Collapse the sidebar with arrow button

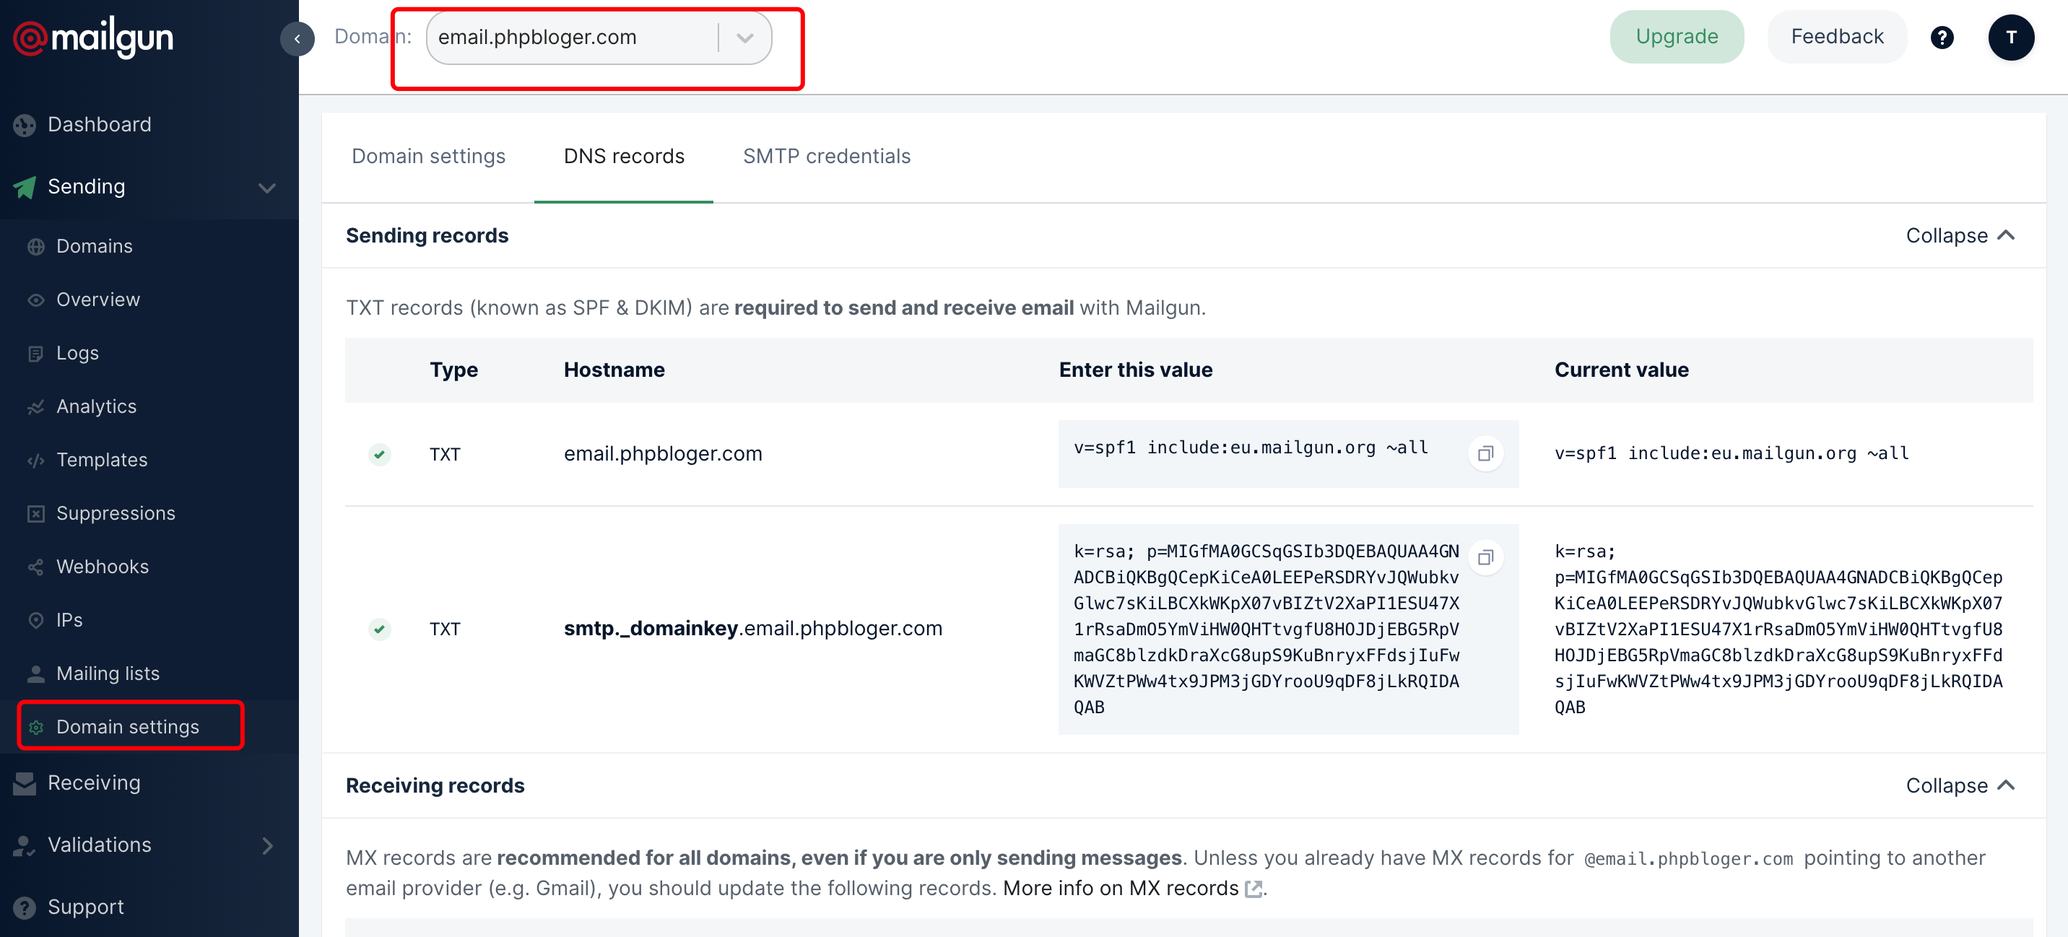point(297,38)
